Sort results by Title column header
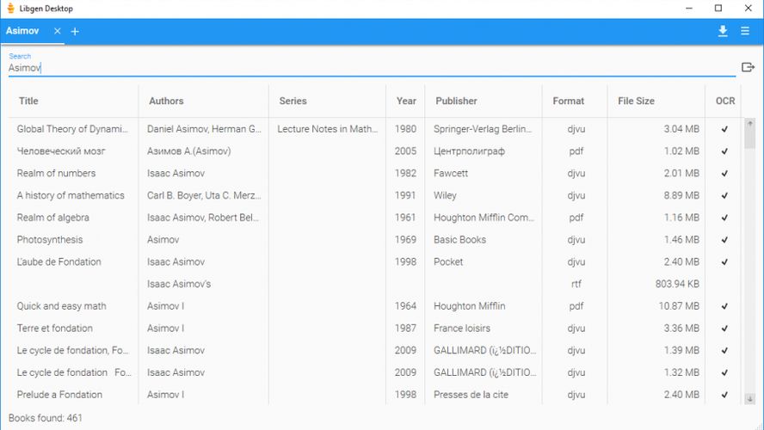764x430 pixels. point(29,101)
